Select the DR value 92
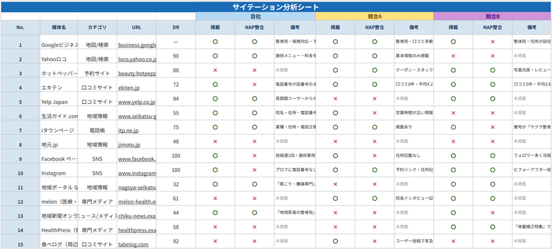The width and height of the screenshot is (552, 249). [176, 242]
